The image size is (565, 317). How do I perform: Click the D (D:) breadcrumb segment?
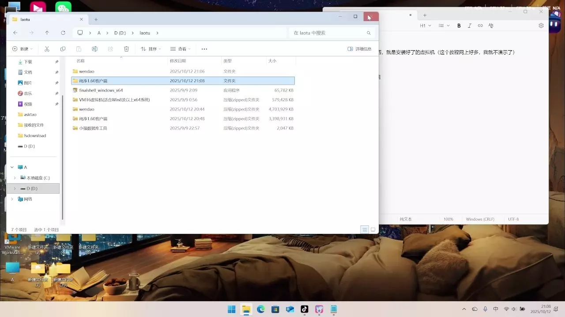[x=120, y=33]
